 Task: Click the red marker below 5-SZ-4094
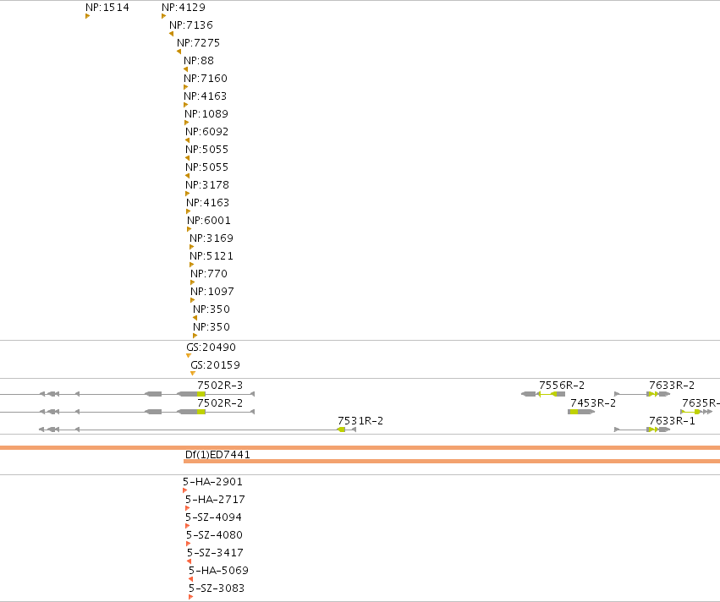tap(187, 526)
